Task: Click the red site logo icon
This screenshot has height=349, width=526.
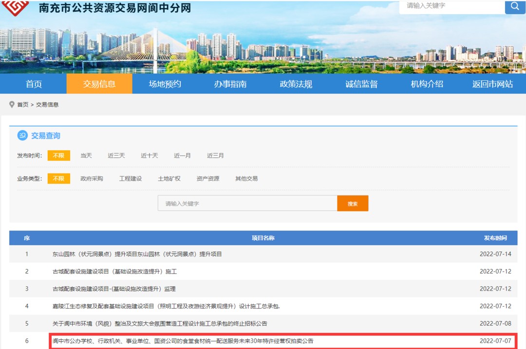Action: (16, 7)
